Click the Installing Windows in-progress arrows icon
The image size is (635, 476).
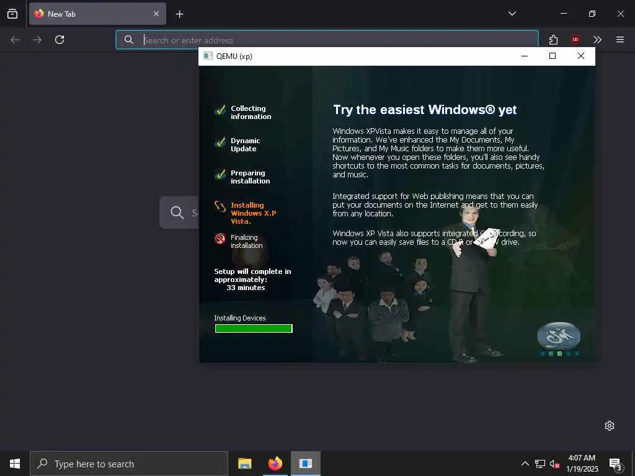click(220, 206)
